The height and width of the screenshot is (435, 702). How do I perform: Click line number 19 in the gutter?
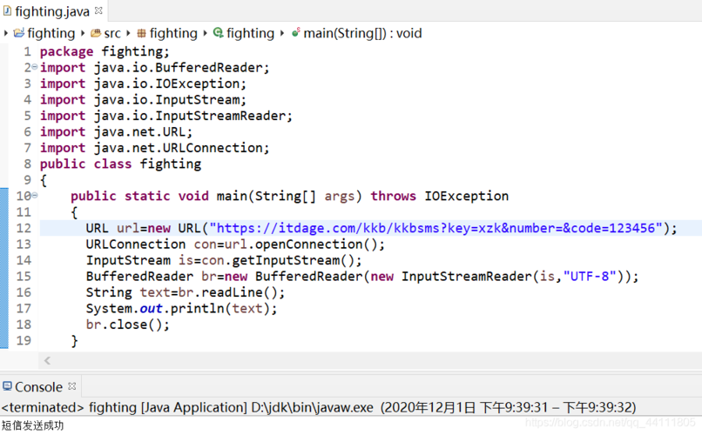pyautogui.click(x=24, y=341)
